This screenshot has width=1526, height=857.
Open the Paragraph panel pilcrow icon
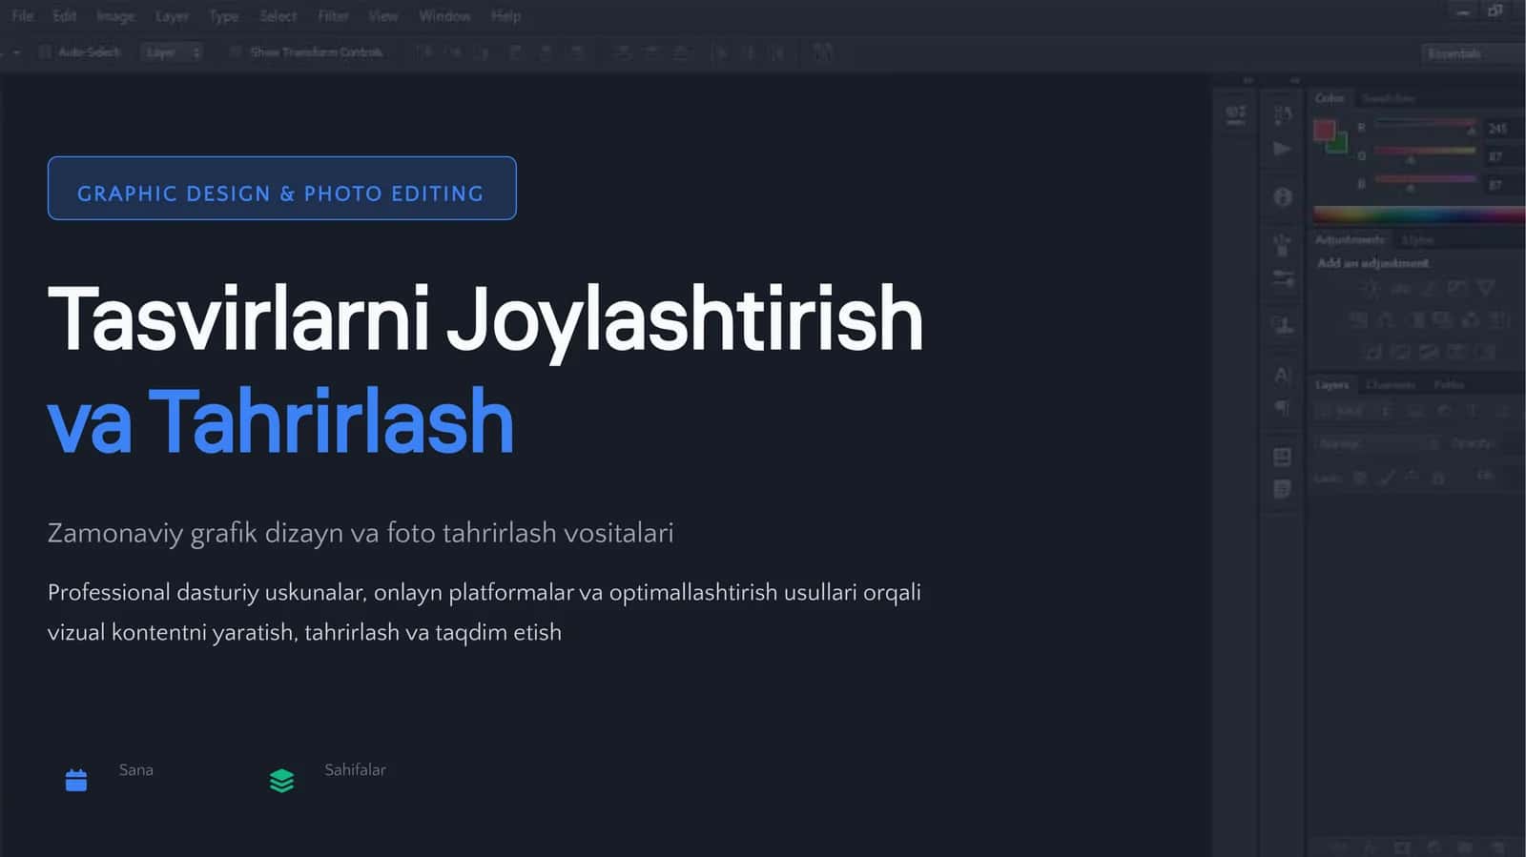pos(1282,408)
